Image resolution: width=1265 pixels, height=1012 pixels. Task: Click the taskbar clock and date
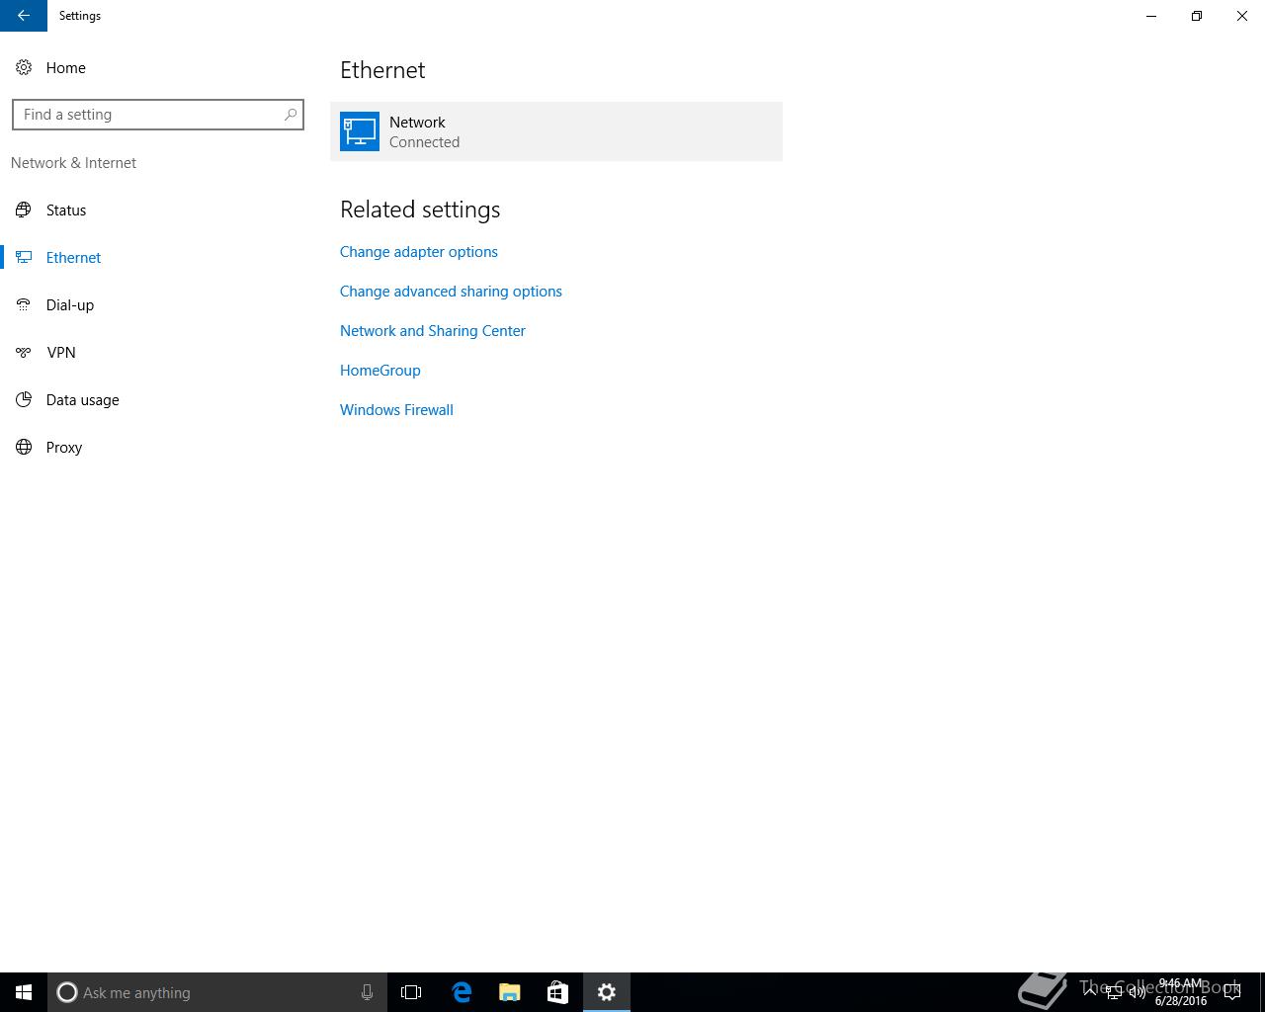pos(1180,992)
